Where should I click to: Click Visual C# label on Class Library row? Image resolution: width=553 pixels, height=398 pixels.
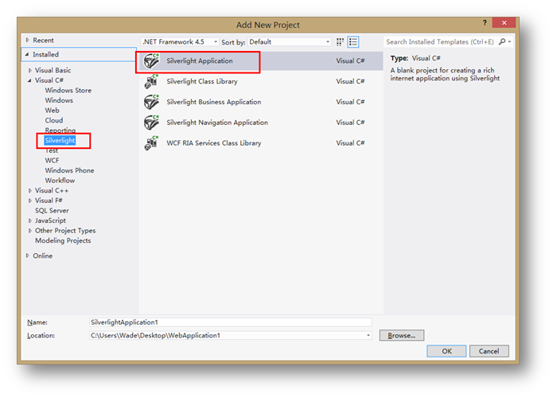pyautogui.click(x=350, y=81)
